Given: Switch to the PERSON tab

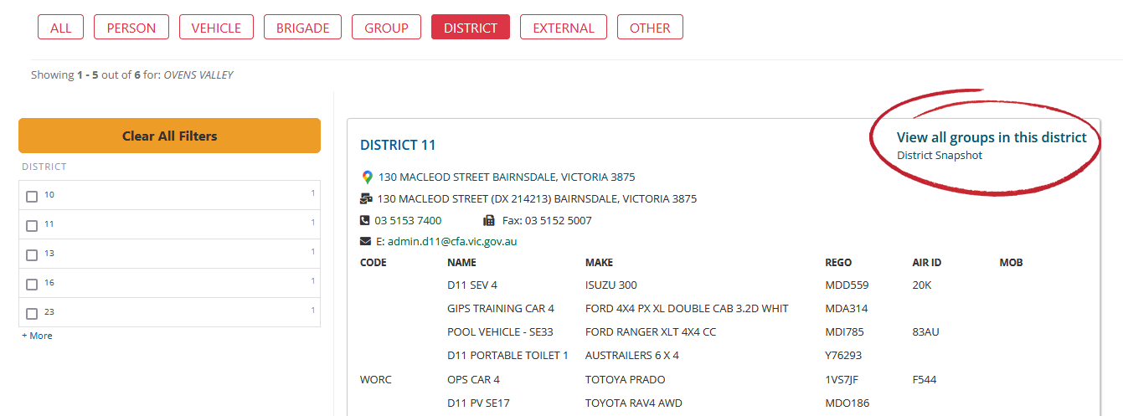Looking at the screenshot, I should (x=131, y=27).
